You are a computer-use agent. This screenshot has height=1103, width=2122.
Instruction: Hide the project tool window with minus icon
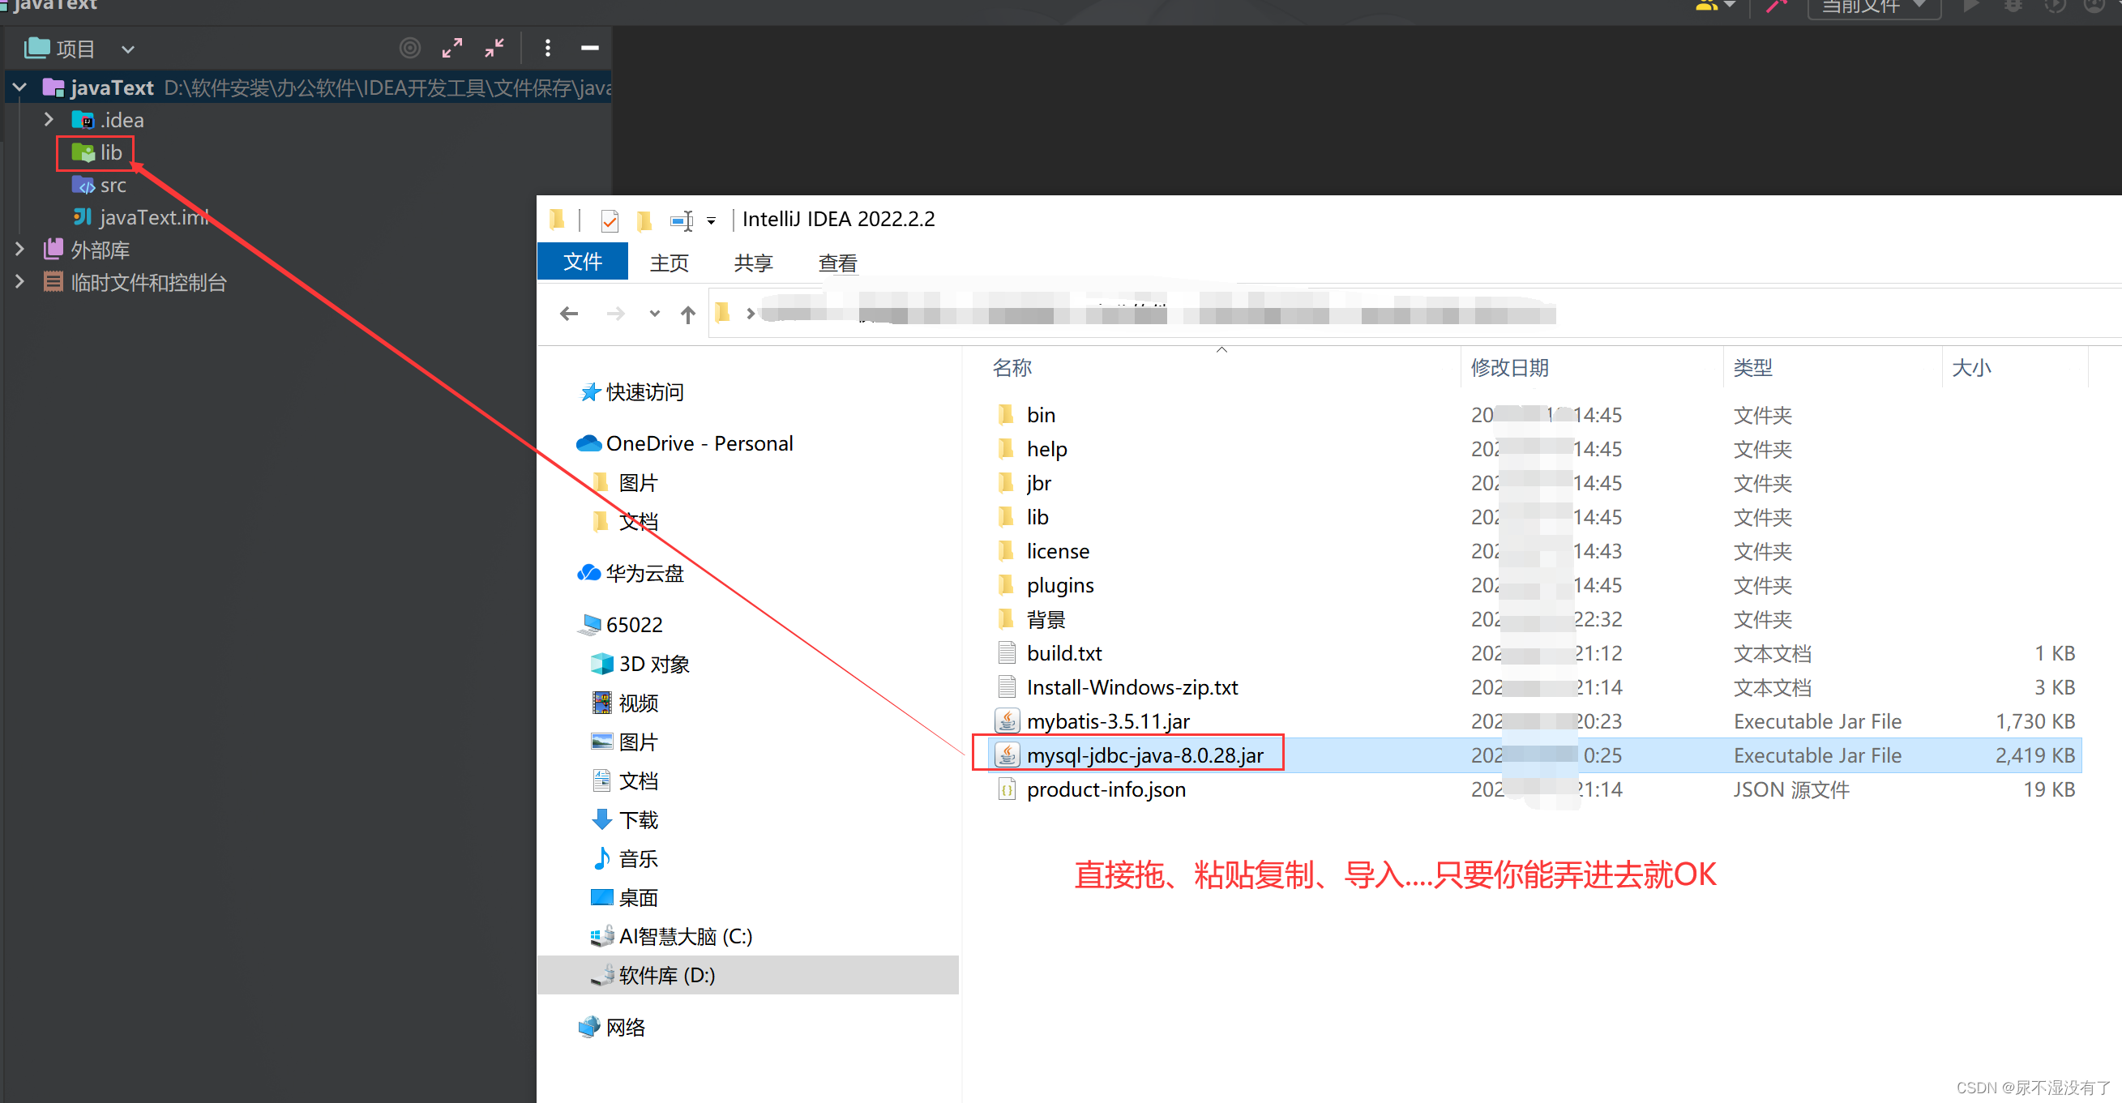(590, 49)
